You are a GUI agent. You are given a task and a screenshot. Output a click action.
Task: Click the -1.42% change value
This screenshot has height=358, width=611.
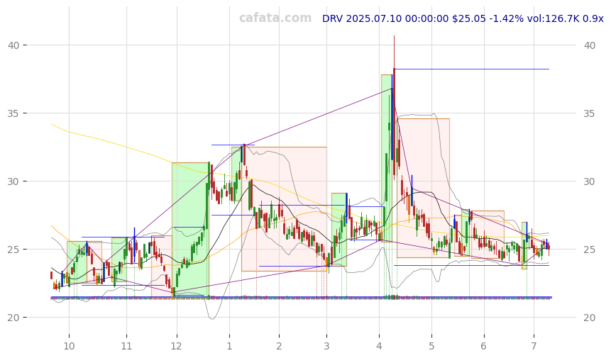[x=506, y=18]
